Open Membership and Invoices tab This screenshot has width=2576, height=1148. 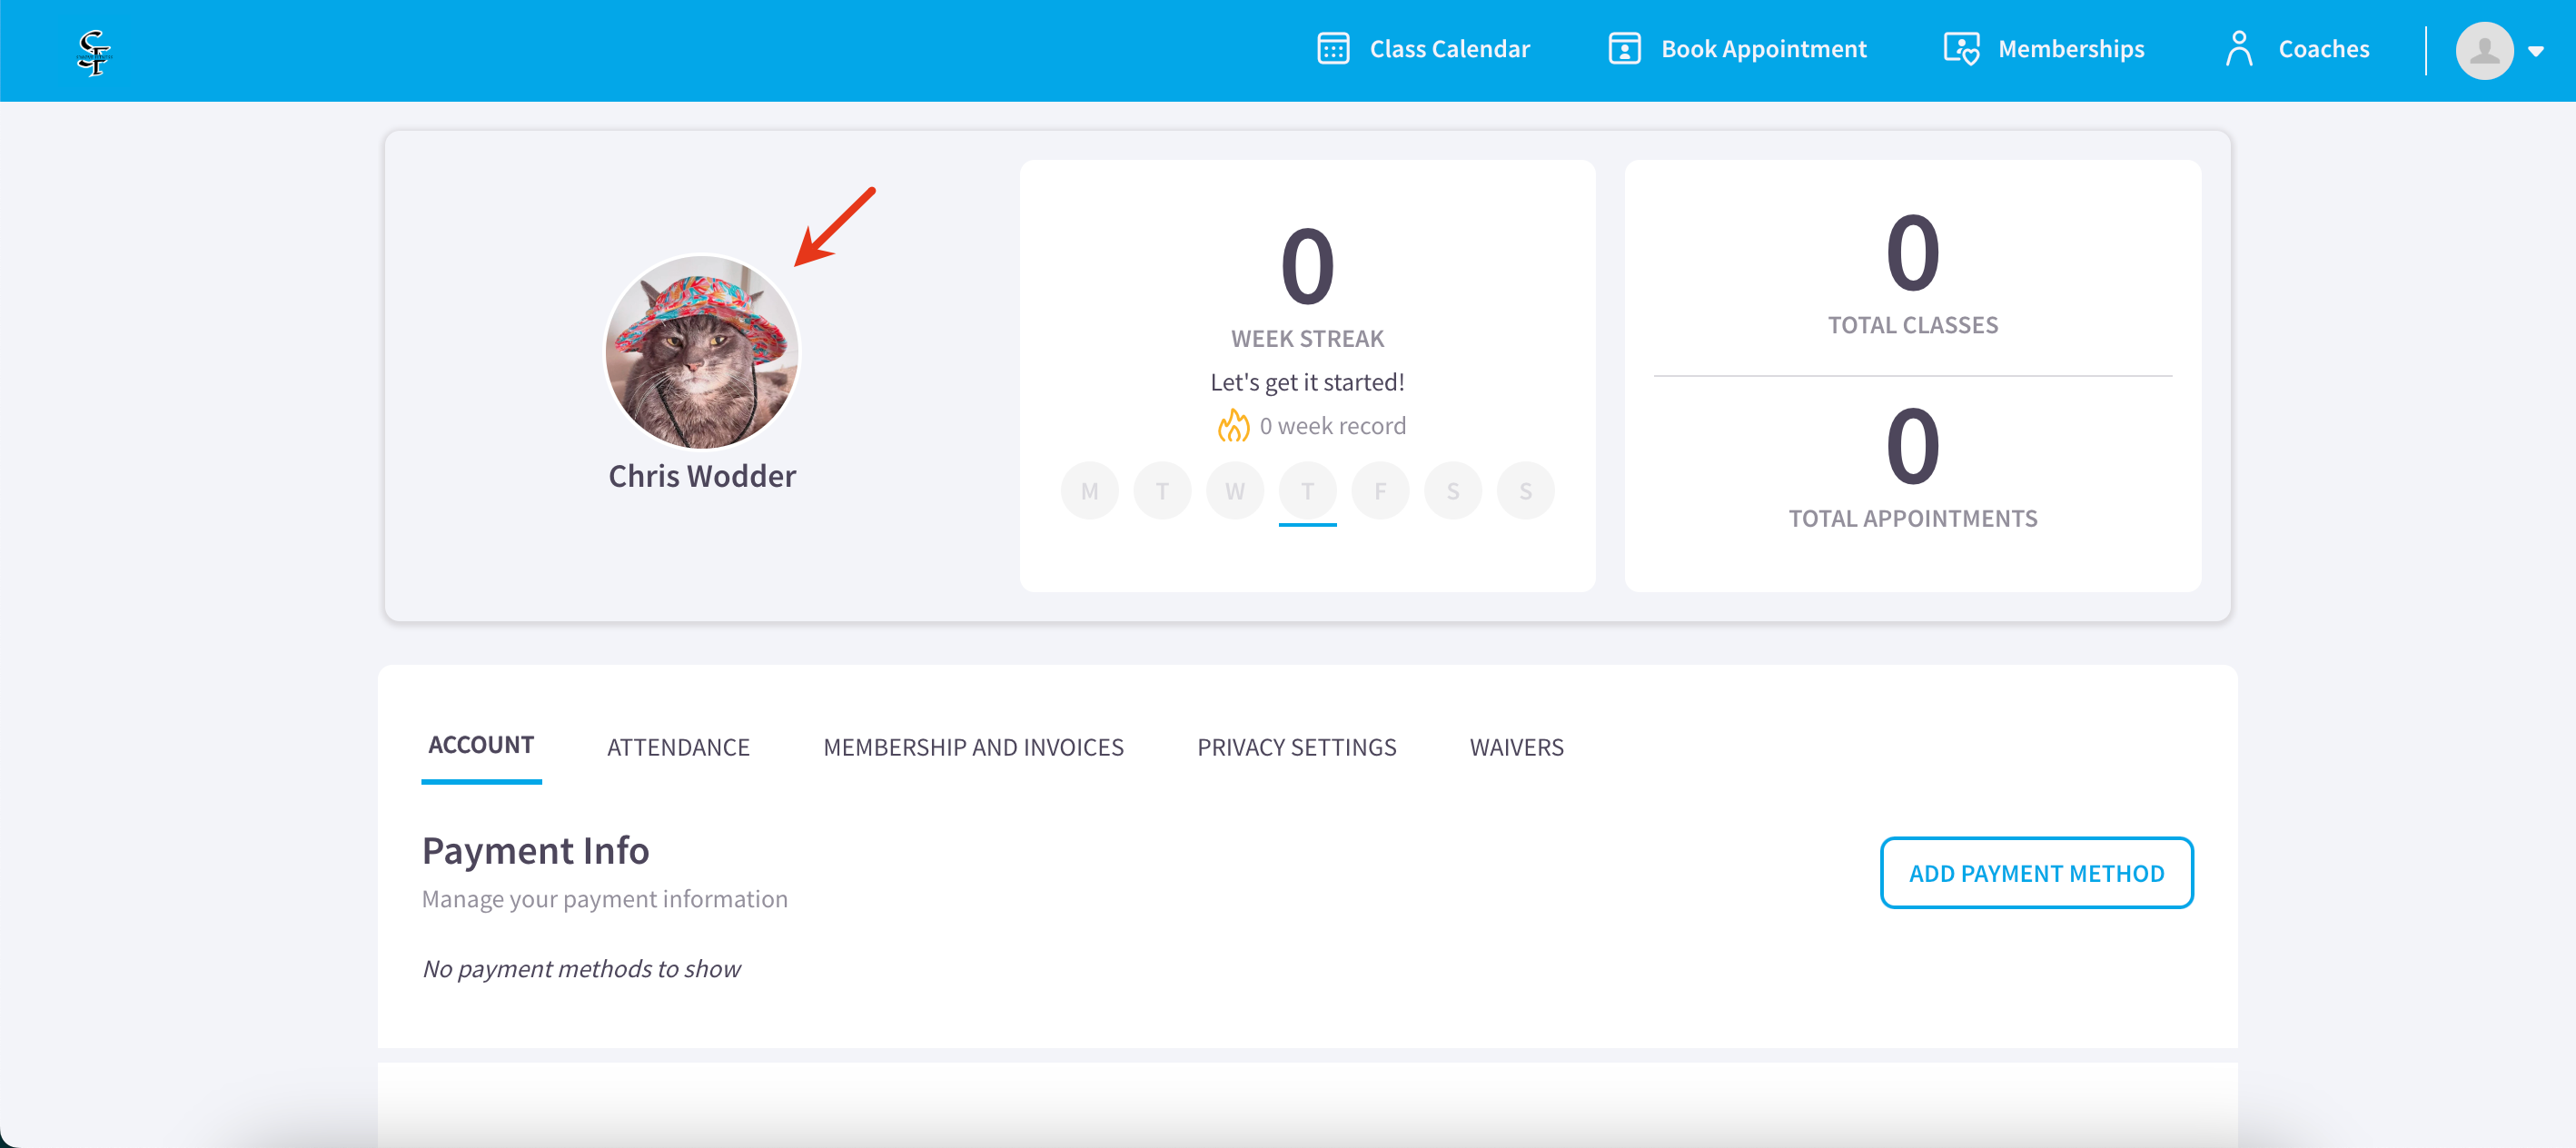(973, 748)
